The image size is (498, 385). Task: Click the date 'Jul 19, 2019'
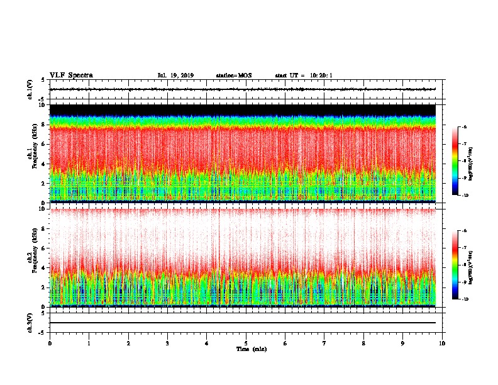click(175, 75)
